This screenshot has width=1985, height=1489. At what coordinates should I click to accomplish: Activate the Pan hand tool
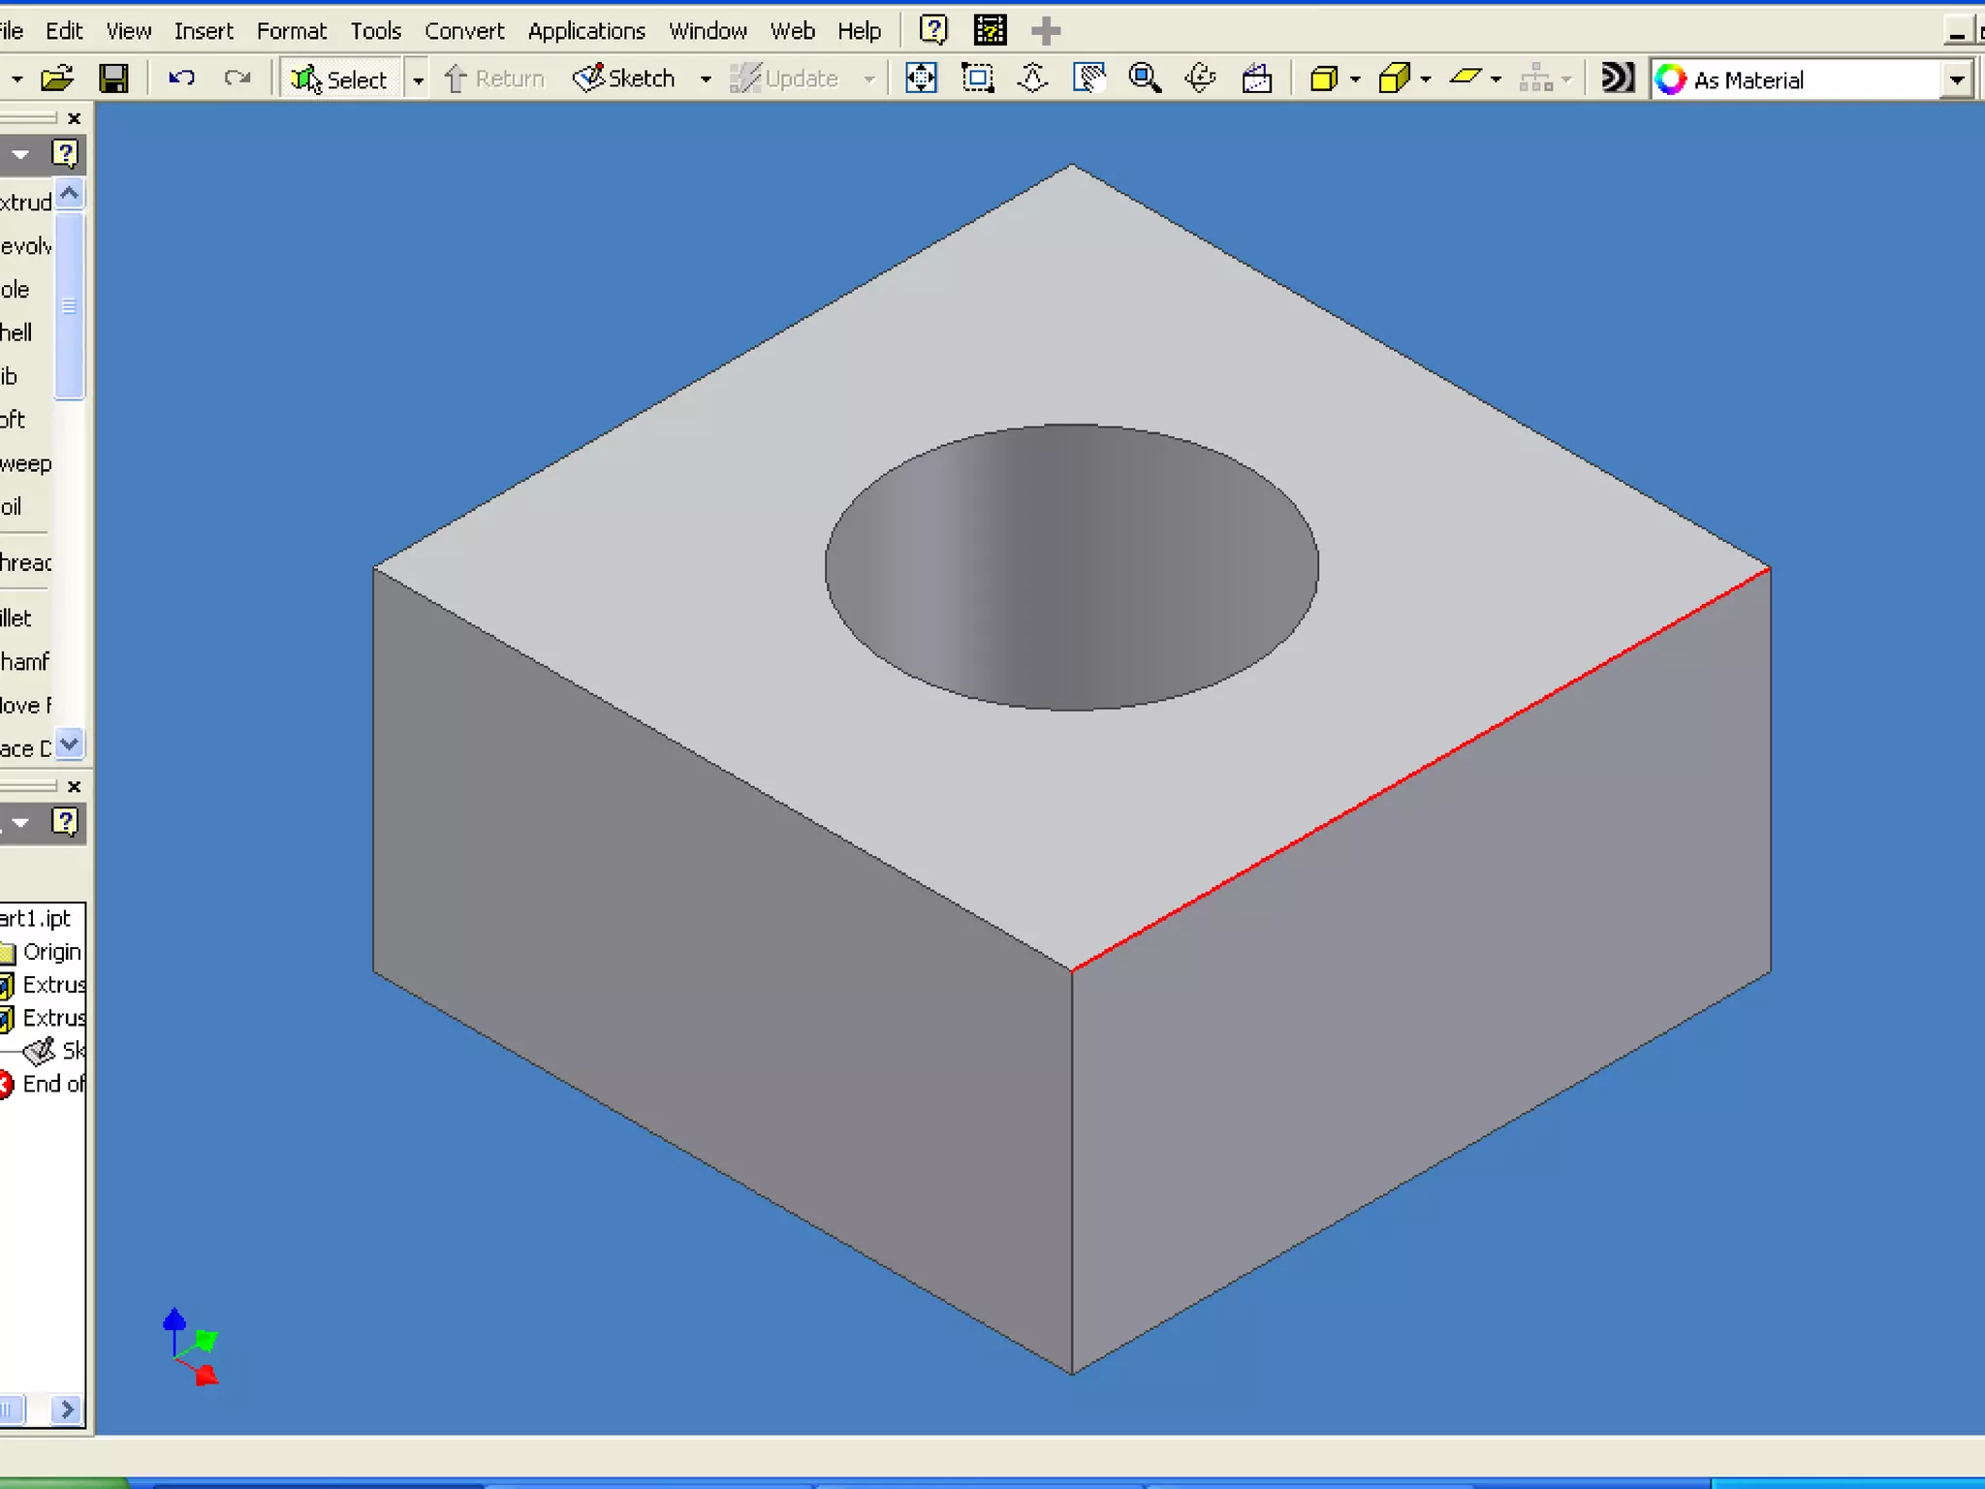point(1089,79)
